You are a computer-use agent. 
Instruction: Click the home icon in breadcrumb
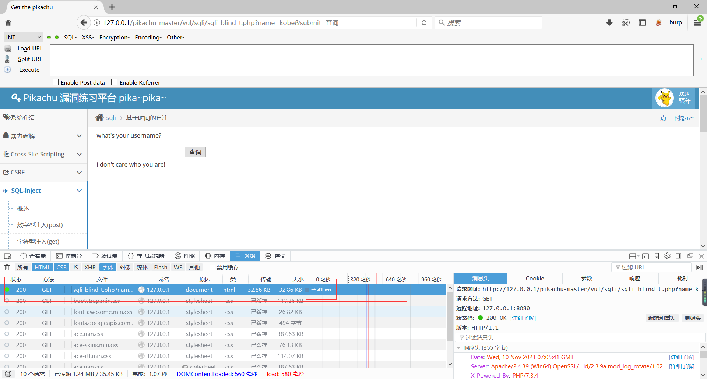[99, 117]
